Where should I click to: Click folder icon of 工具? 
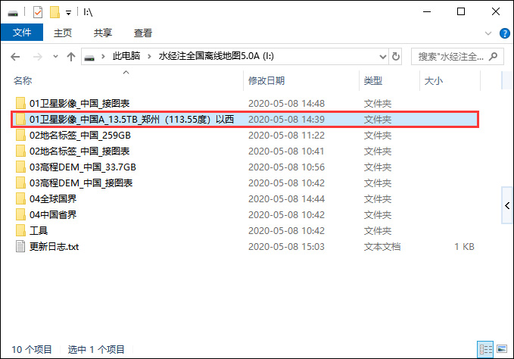(x=20, y=230)
